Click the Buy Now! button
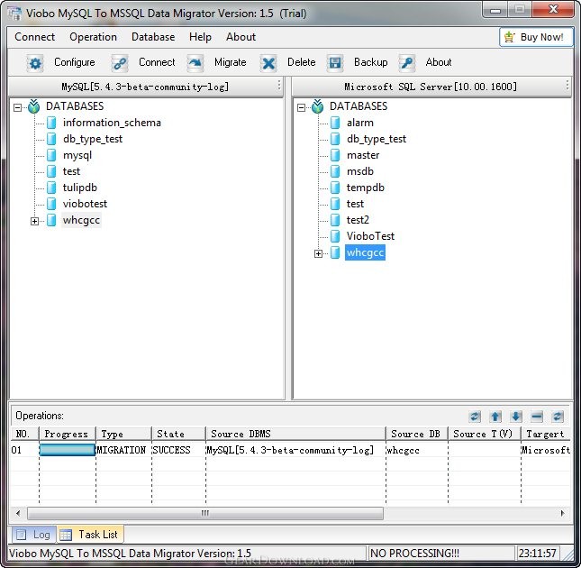Image resolution: width=581 pixels, height=568 pixels. coord(536,37)
